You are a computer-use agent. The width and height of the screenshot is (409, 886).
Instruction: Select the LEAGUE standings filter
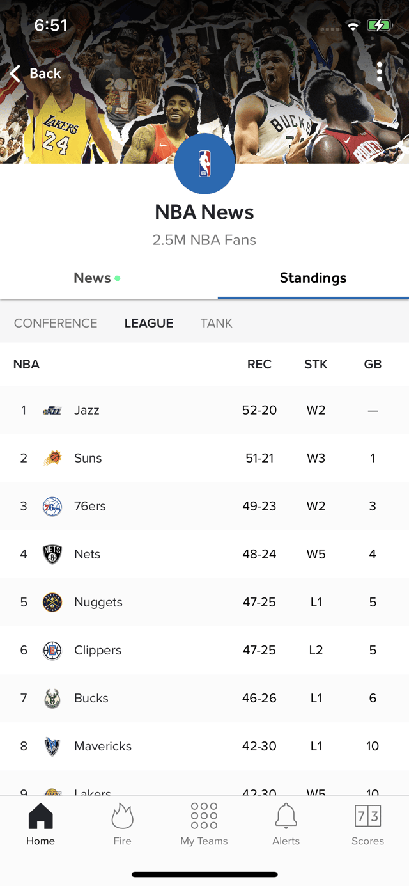pyautogui.click(x=149, y=323)
